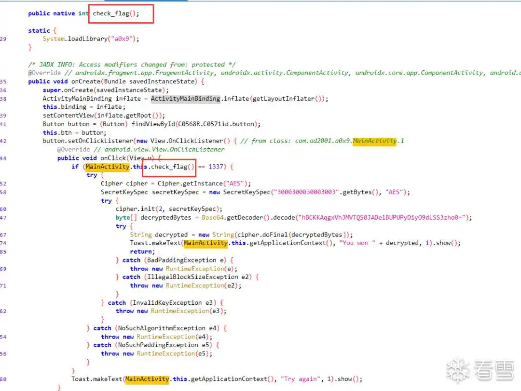
Task: Click highlighted MainActivity in the if condition
Action: pos(107,167)
